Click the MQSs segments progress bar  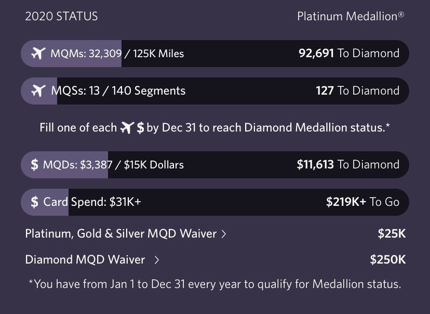coord(215,91)
